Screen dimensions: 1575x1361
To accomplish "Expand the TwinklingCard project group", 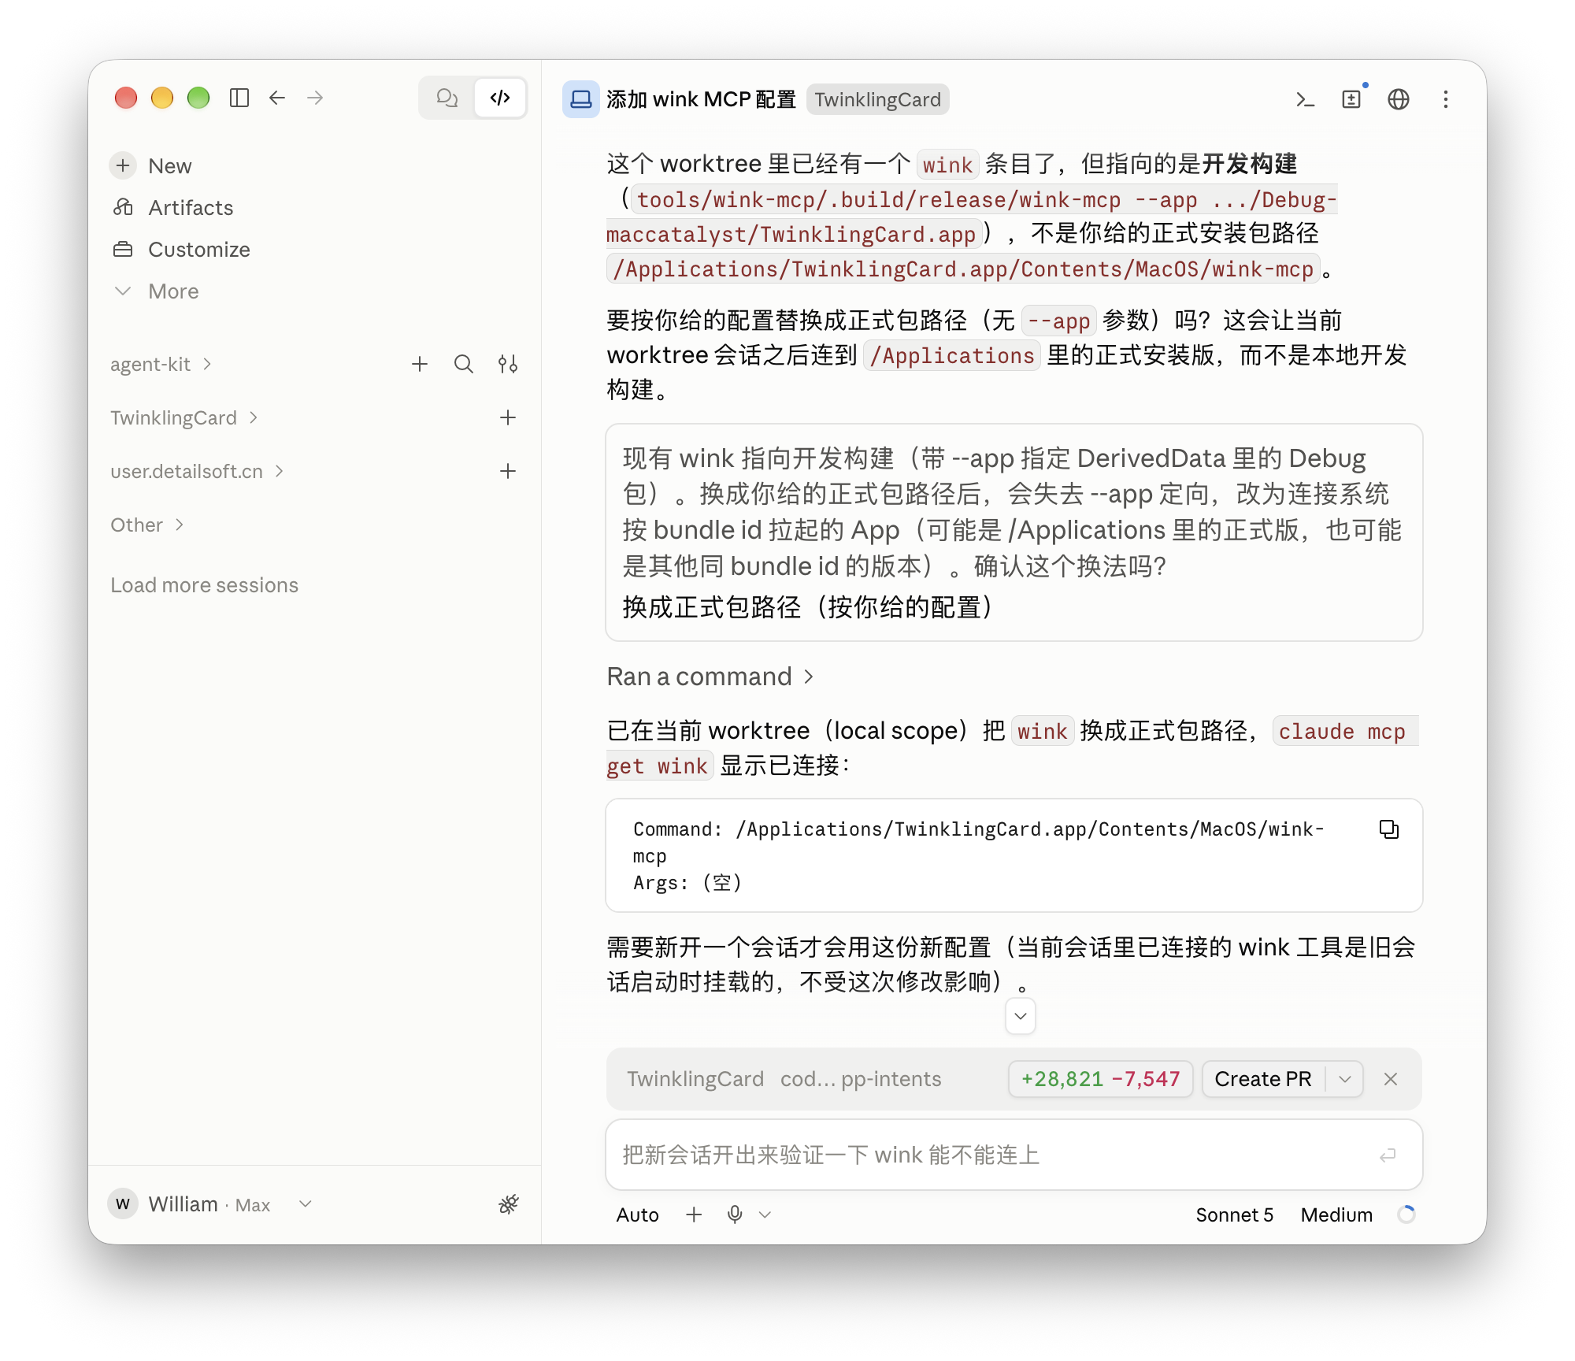I will (x=184, y=417).
